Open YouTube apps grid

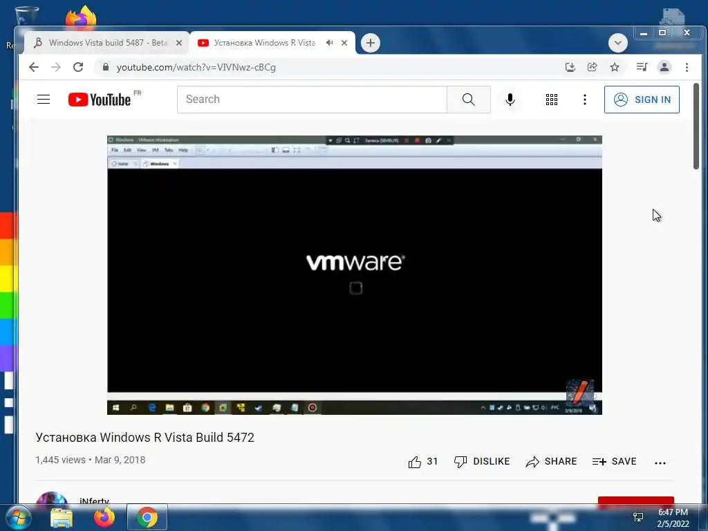point(551,100)
